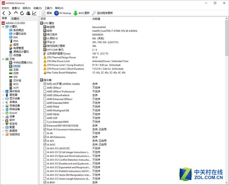Toggle AMD FMA4 checkbox
This screenshot has width=229, height=185.
[x=45, y=107]
